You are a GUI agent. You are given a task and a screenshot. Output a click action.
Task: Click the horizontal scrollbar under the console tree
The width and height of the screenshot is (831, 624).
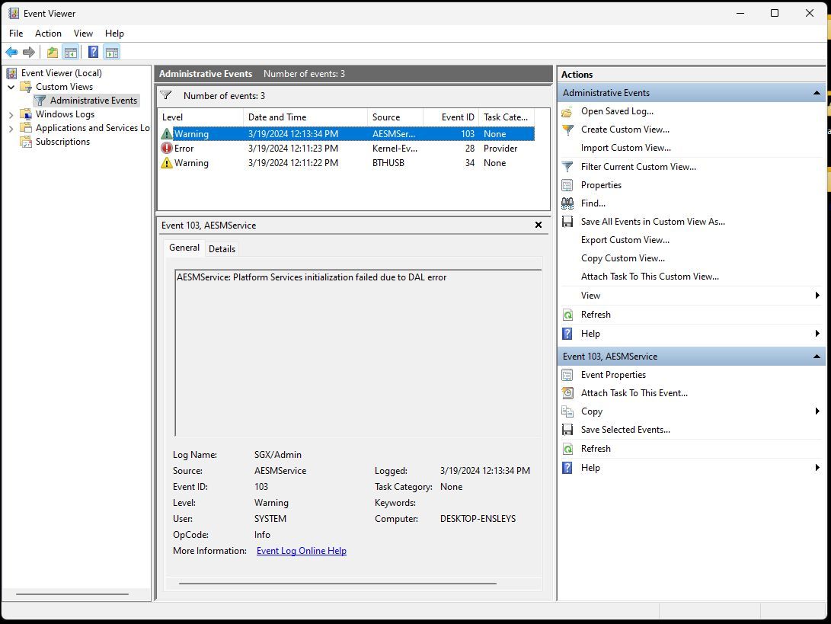(x=72, y=594)
